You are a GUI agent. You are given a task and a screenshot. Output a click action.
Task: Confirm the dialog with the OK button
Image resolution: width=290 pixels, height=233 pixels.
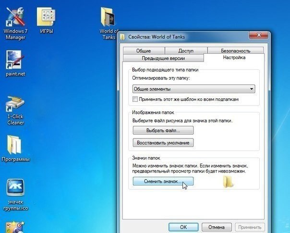point(183,227)
